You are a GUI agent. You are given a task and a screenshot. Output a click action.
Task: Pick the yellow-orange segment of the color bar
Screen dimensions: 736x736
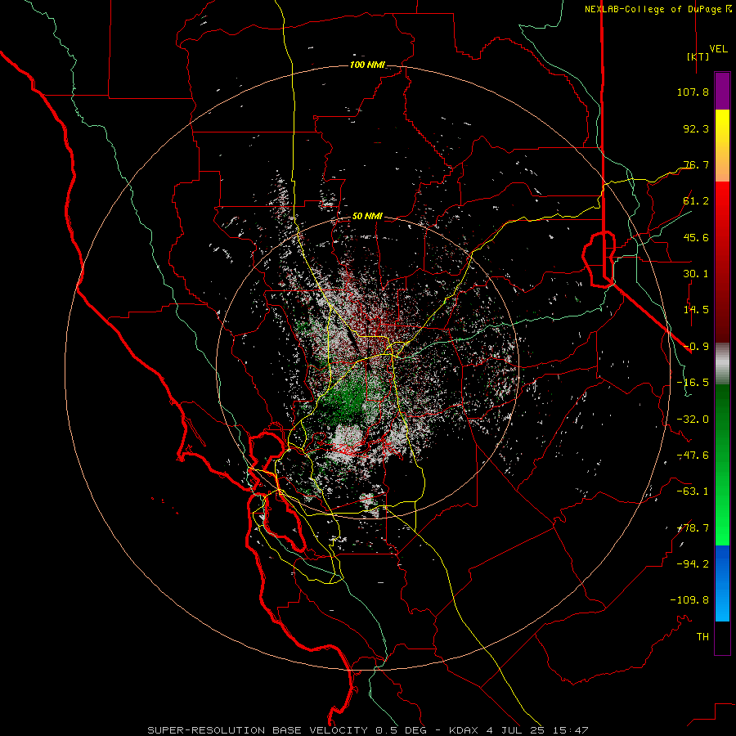pos(722,146)
